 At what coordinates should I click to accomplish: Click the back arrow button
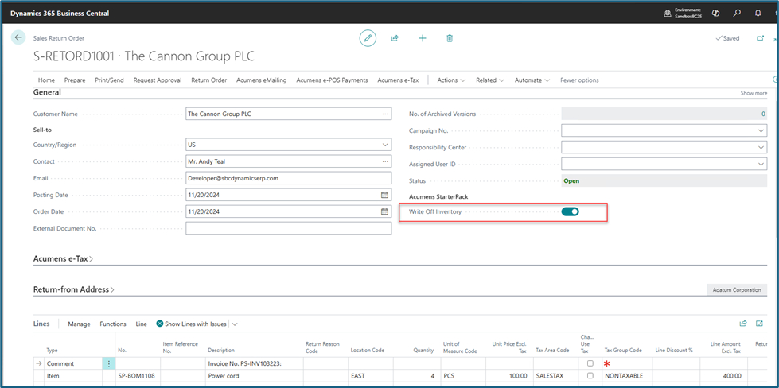[18, 37]
